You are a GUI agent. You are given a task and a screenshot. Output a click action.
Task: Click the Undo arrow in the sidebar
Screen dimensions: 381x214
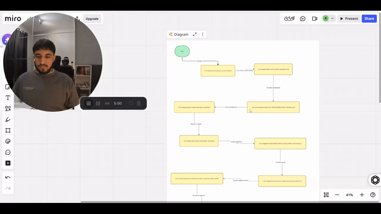tap(7, 177)
